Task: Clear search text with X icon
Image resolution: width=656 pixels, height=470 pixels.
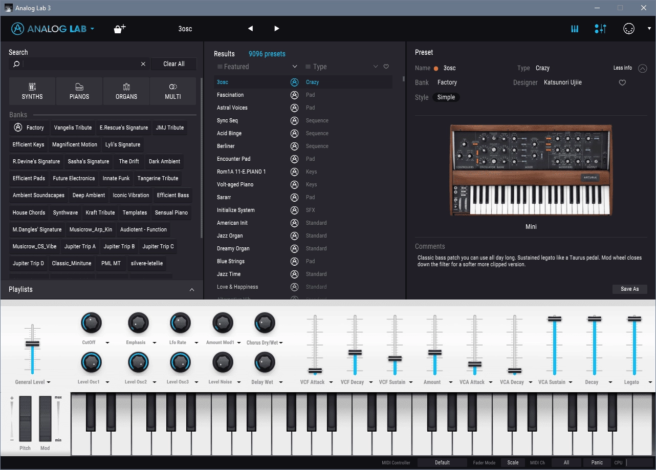Action: (143, 64)
